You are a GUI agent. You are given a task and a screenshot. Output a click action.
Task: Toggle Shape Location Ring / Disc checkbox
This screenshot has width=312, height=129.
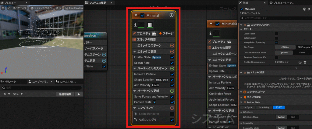point(172,80)
